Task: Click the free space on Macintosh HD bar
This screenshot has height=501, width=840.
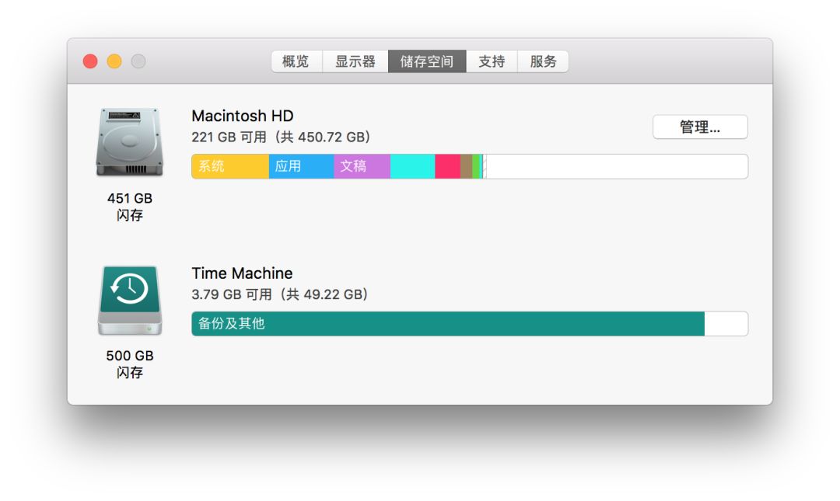Action: coord(616,166)
